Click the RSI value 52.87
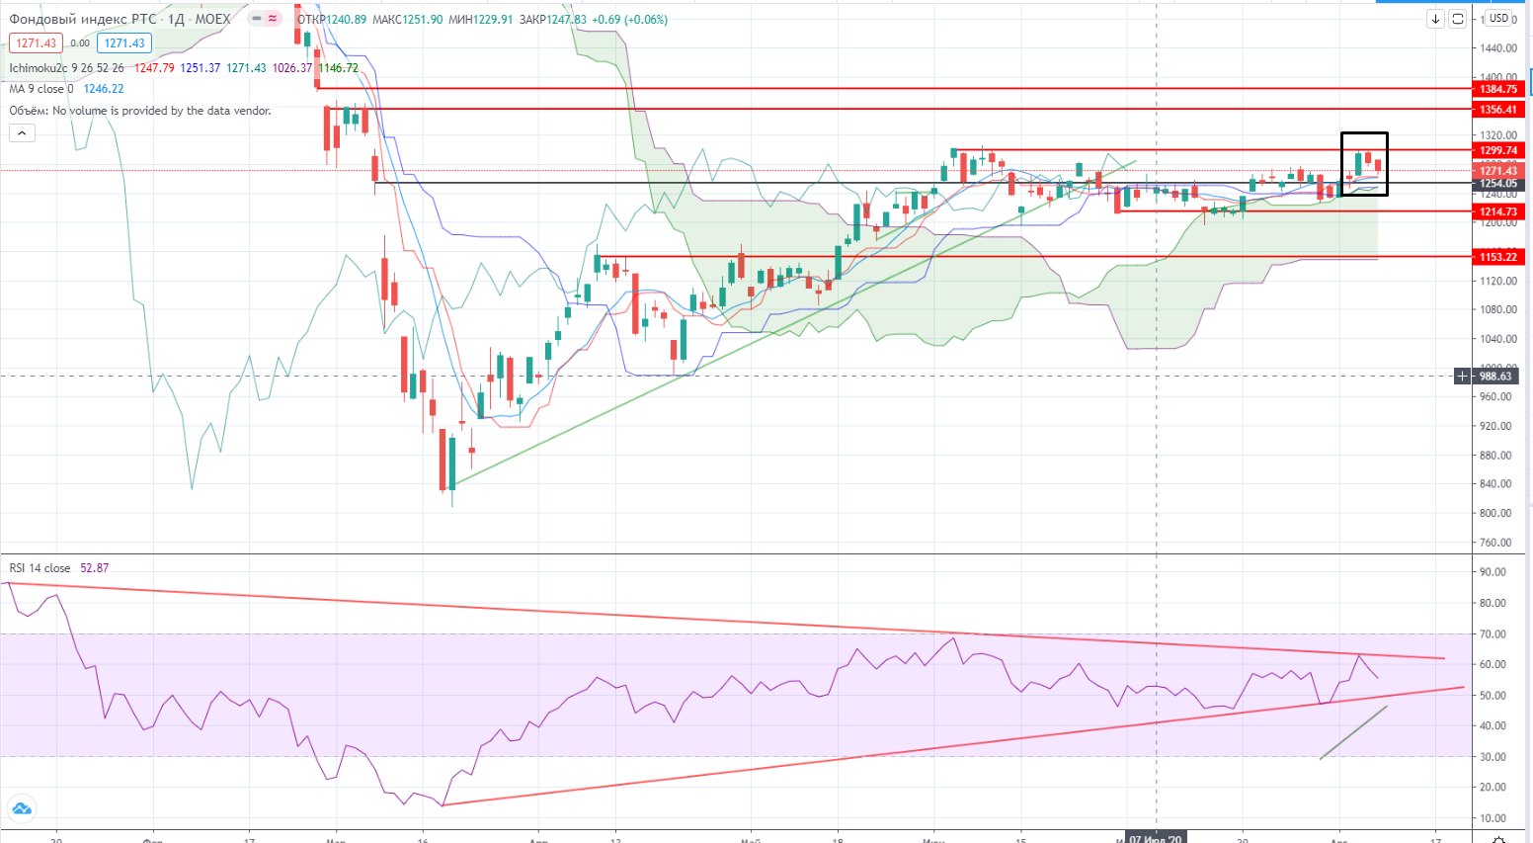Image resolution: width=1533 pixels, height=843 pixels. tap(95, 568)
